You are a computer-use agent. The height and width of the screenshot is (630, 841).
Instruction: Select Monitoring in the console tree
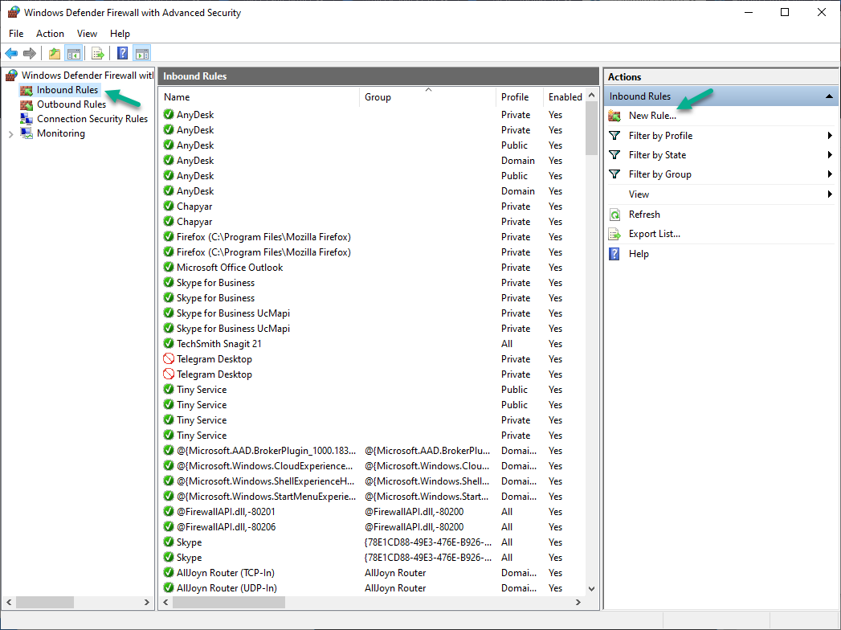click(x=60, y=133)
